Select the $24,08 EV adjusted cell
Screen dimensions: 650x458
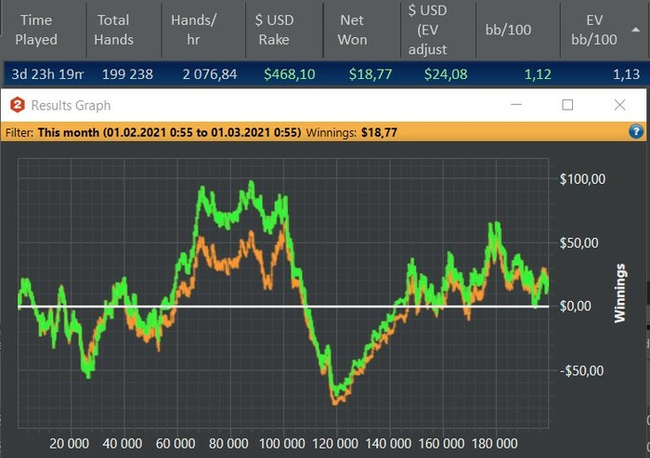click(x=446, y=74)
